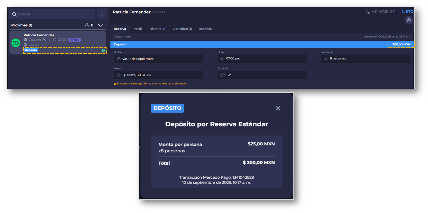Open the Hora 07:00 pm field
This screenshot has width=428, height=213.
click(262, 59)
